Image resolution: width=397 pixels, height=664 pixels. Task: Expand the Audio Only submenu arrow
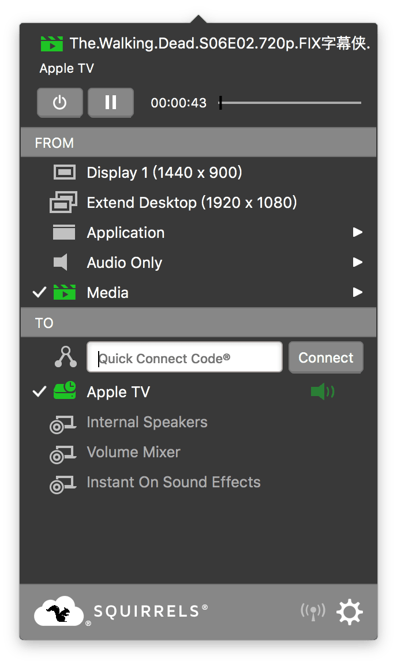pos(358,263)
